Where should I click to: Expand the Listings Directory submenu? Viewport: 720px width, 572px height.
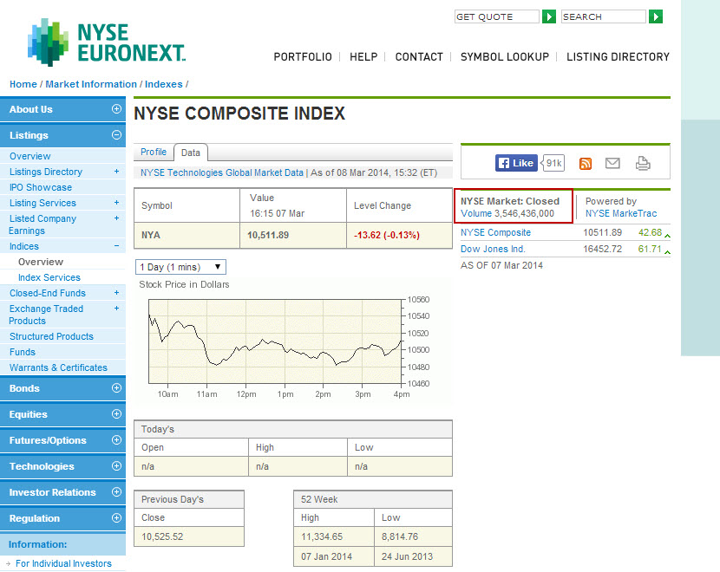pos(116,171)
